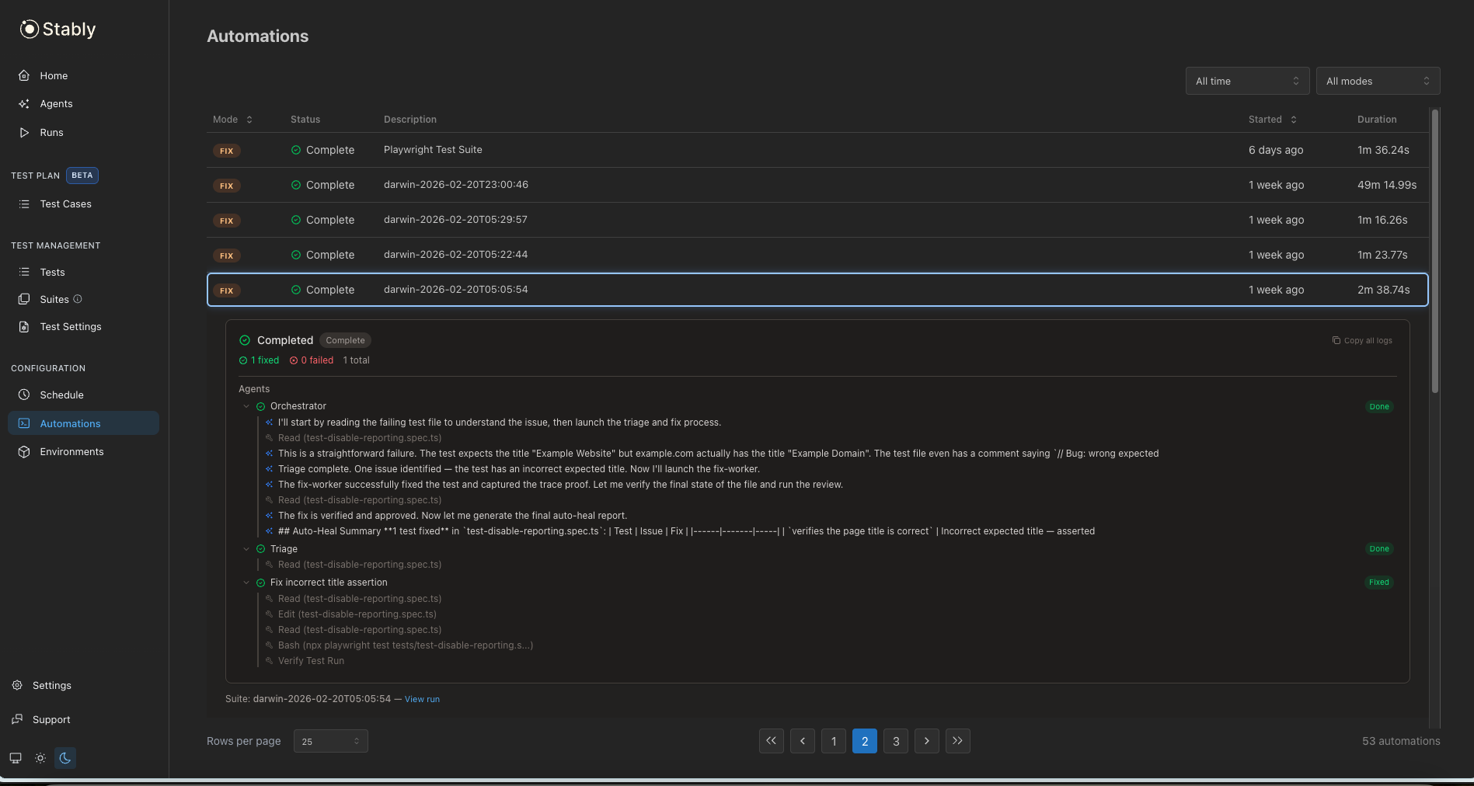The width and height of the screenshot is (1474, 786).
Task: Collapse the Orchestrator agent section
Action: coord(246,406)
